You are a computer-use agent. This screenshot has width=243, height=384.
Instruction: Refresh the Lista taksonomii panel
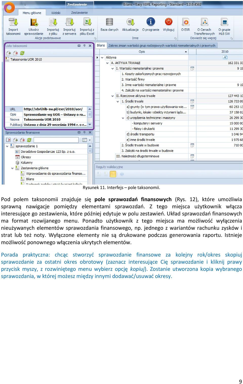click(22, 53)
